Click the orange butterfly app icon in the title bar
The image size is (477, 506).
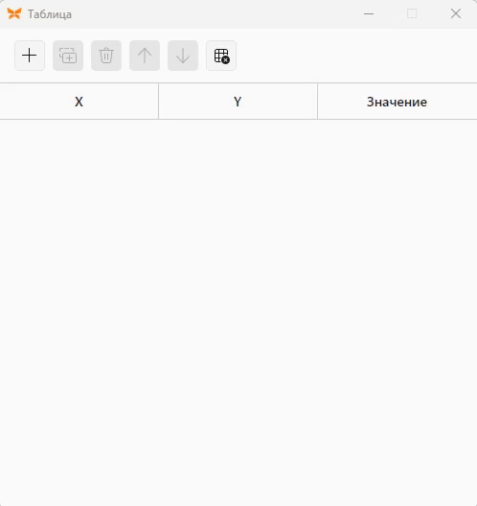pyautogui.click(x=14, y=13)
